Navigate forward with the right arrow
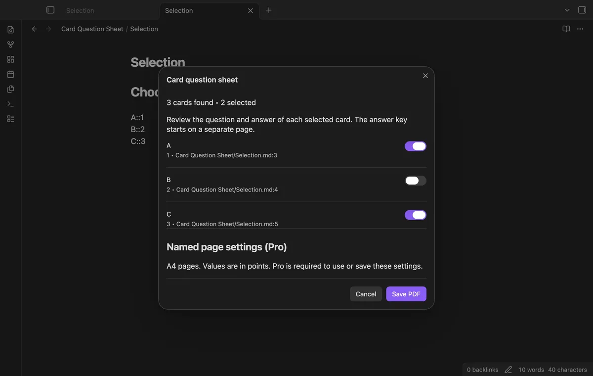Screen dimensions: 593x376 click(48, 29)
